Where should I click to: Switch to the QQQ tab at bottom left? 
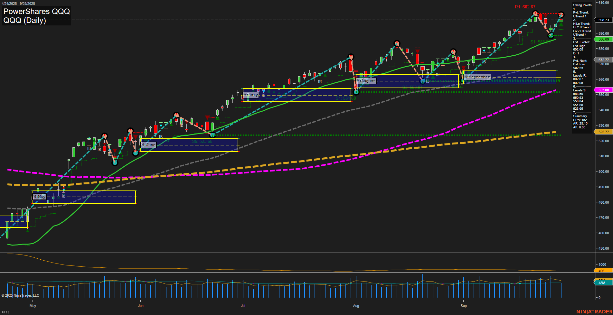[5, 312]
